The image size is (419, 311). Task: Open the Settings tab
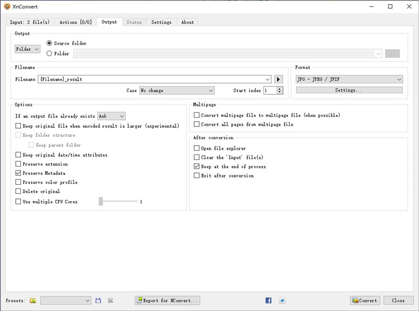pos(161,22)
